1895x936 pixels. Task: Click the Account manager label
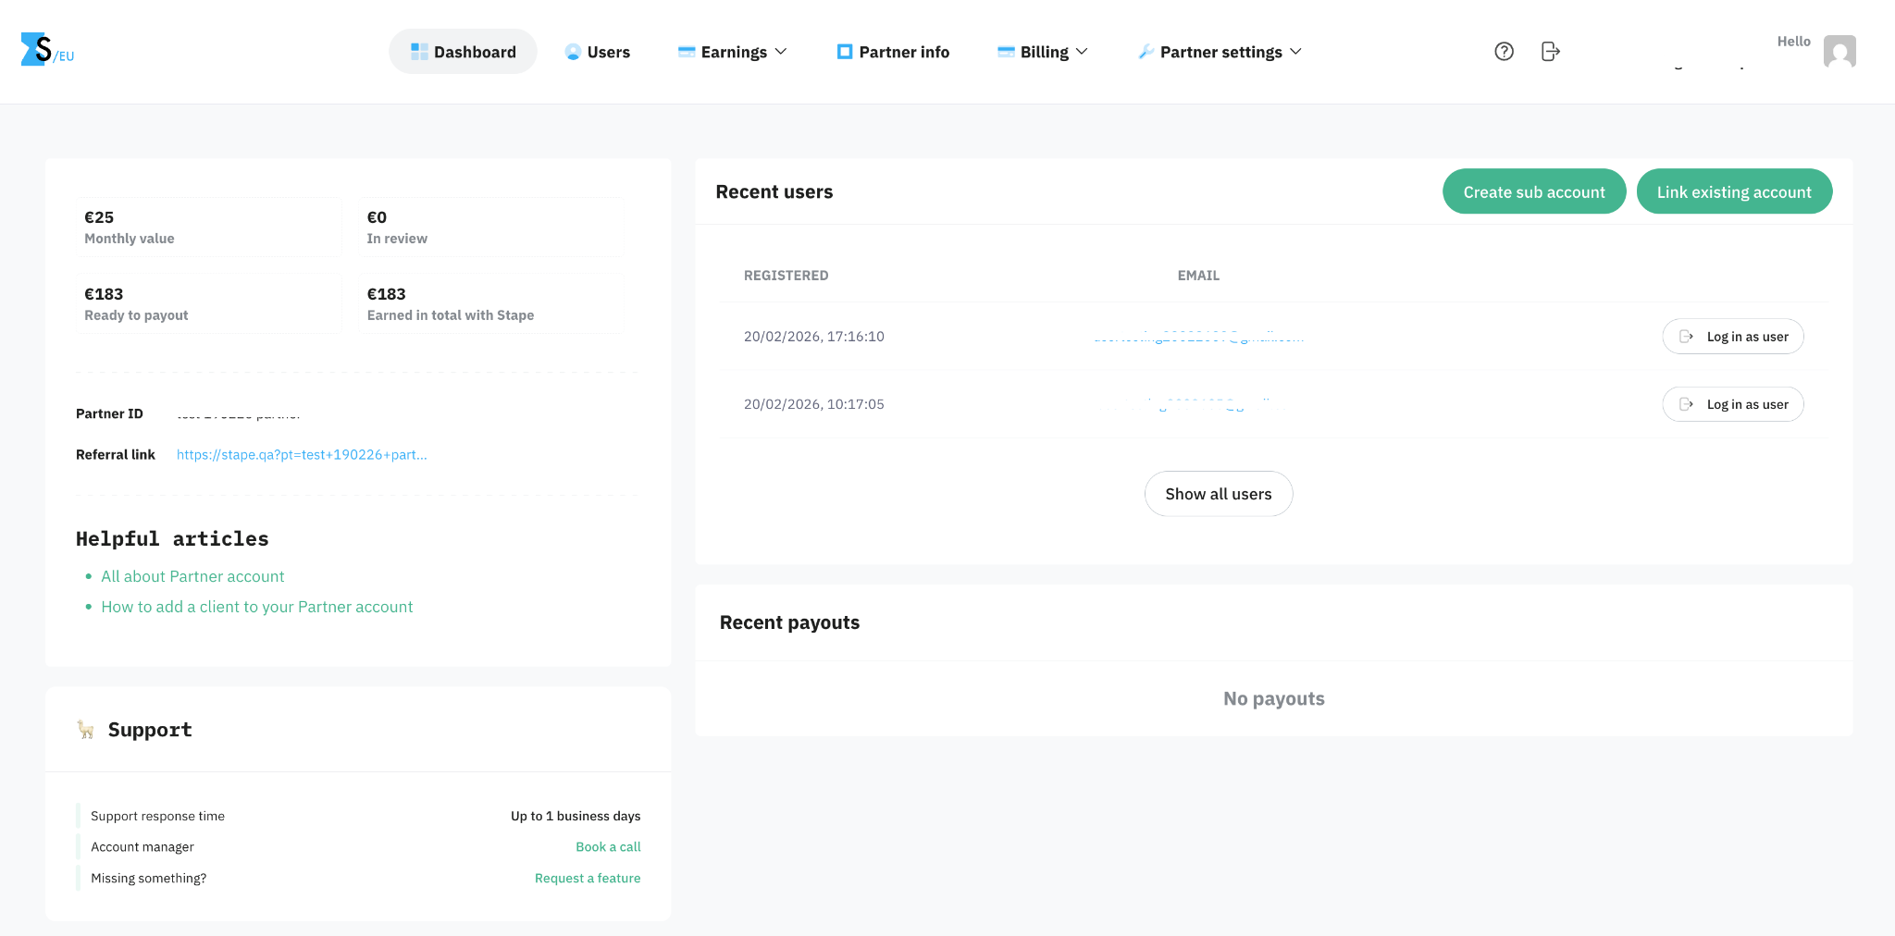tap(142, 846)
